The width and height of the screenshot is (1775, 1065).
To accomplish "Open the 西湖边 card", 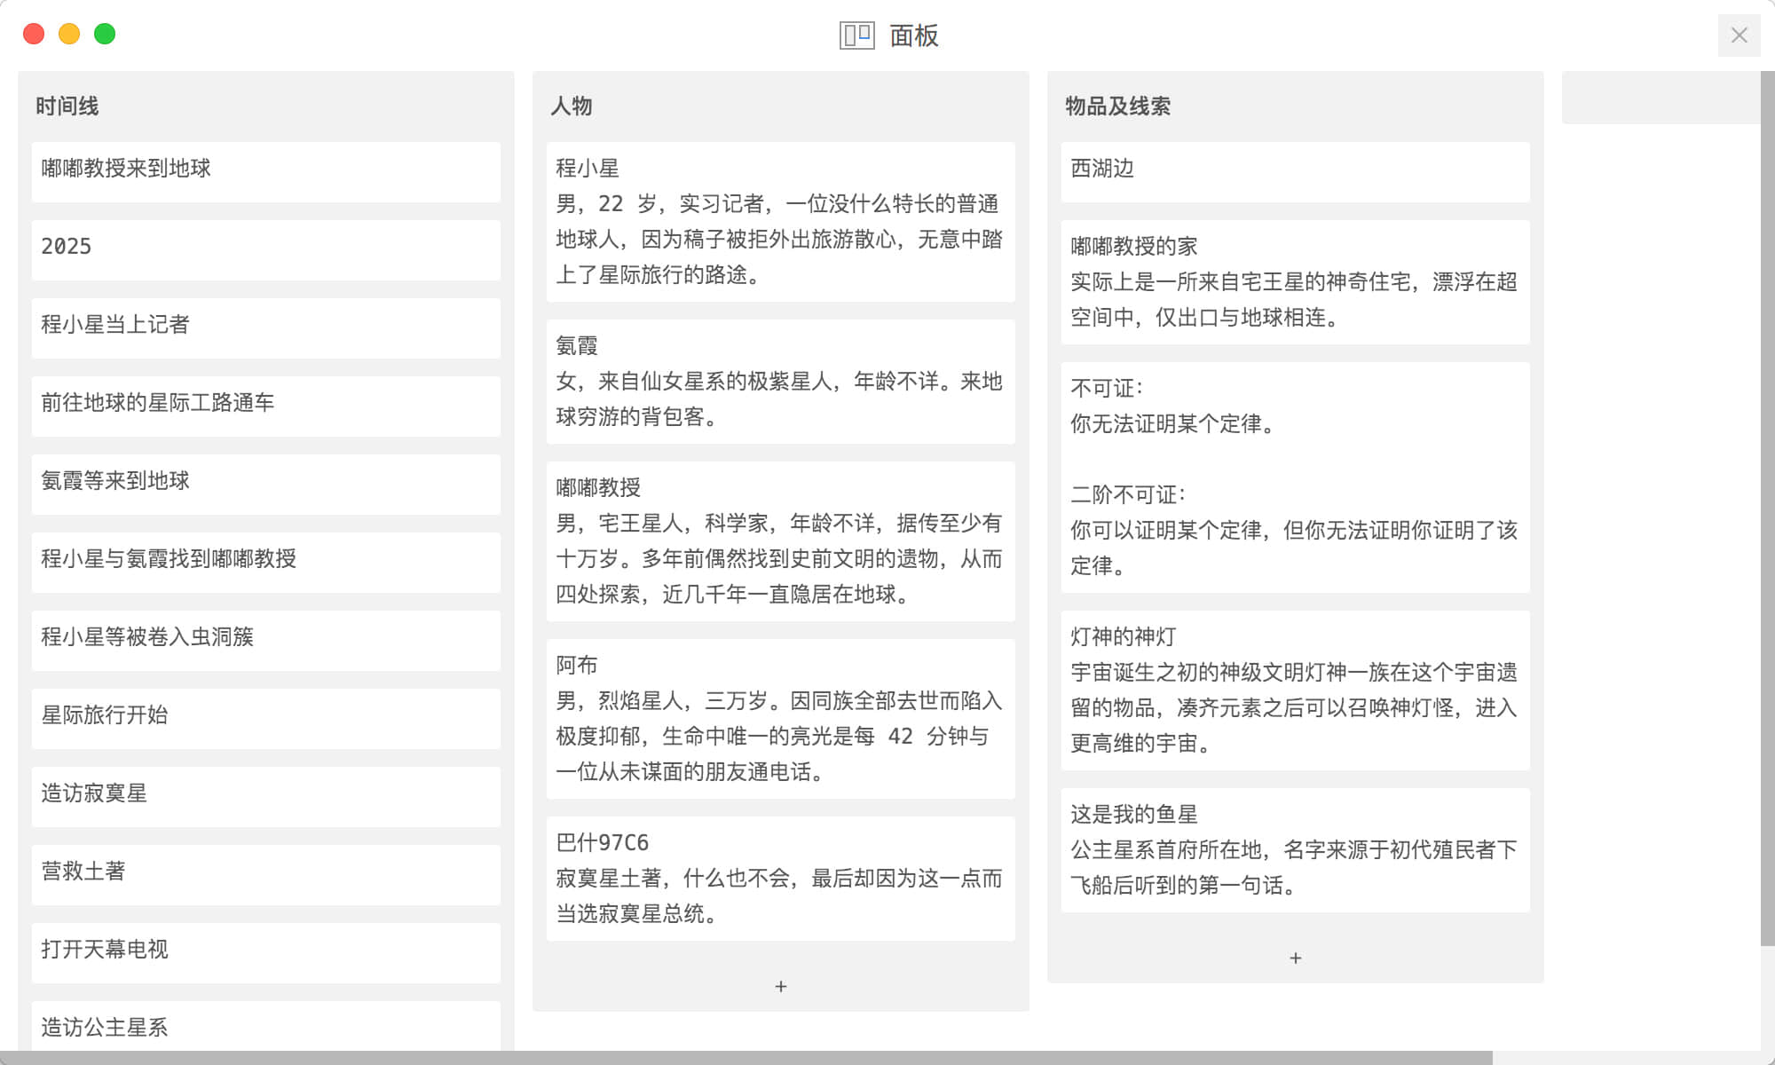I will click(1296, 172).
